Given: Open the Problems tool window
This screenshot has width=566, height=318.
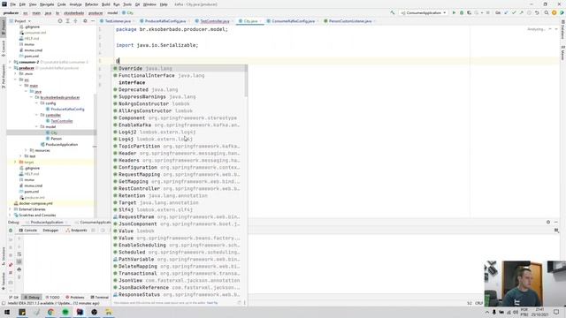Looking at the screenshot, I should tap(74, 297).
